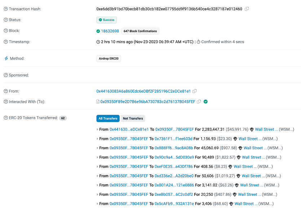Viewport: 301px width, 214px height.
Task: Click the question icon beside Timestamp
Action: coord(6,42)
